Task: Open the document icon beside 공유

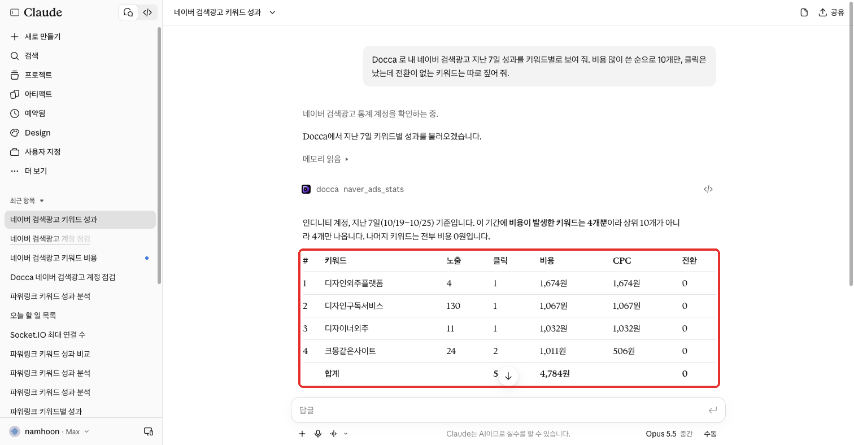Action: coord(804,12)
